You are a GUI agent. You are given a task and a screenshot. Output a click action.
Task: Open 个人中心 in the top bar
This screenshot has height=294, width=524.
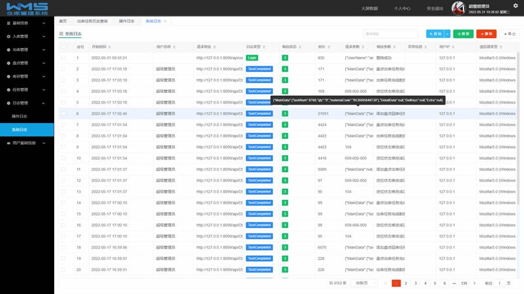point(402,8)
